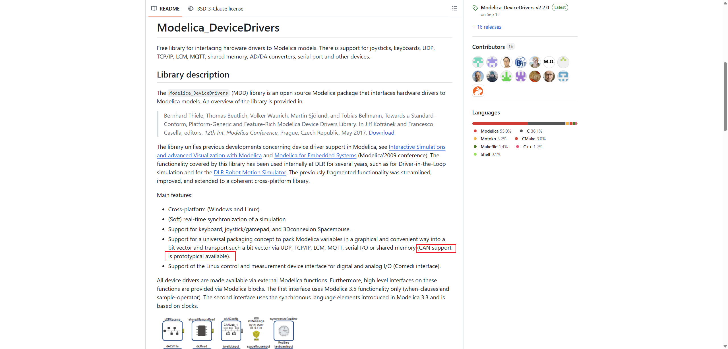Open Modelica_DeviceDrivers v2.2.0 release
Viewport: 728px width, 349px height.
(515, 8)
